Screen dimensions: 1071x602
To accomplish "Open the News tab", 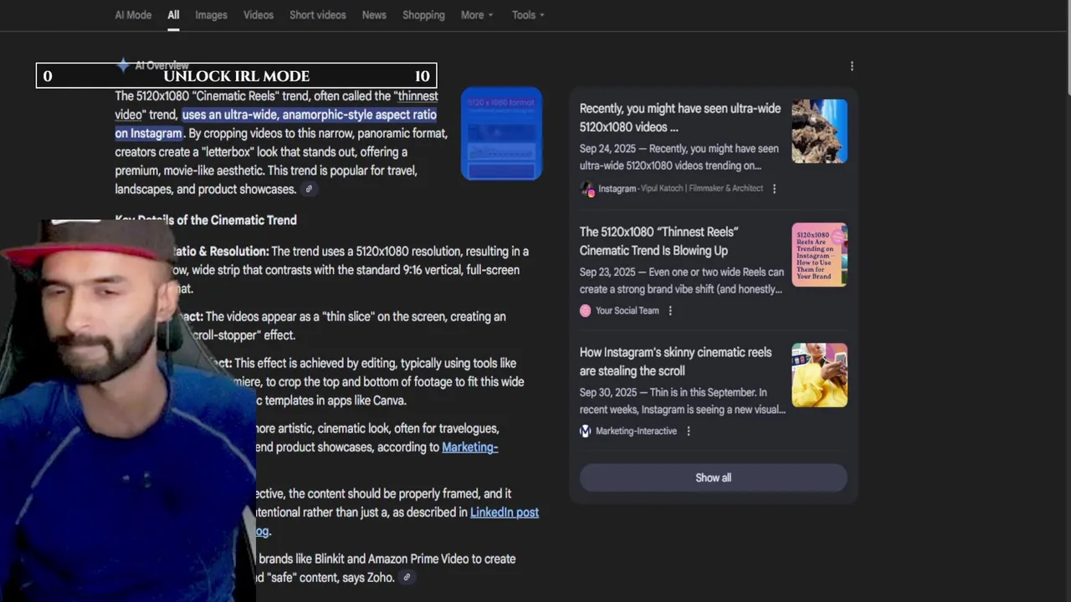I will tap(374, 15).
